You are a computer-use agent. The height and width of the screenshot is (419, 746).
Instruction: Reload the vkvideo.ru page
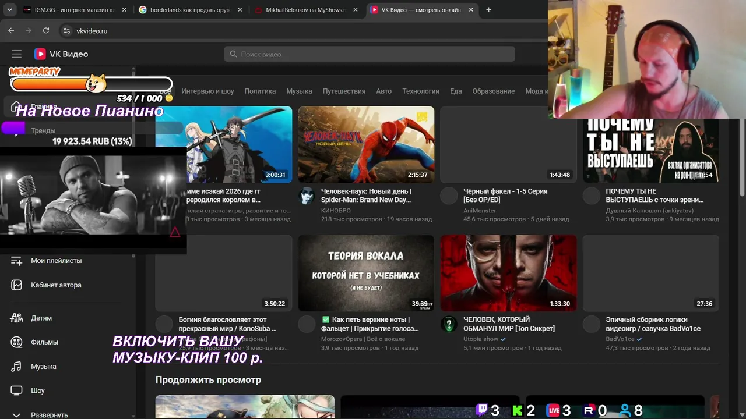click(45, 31)
